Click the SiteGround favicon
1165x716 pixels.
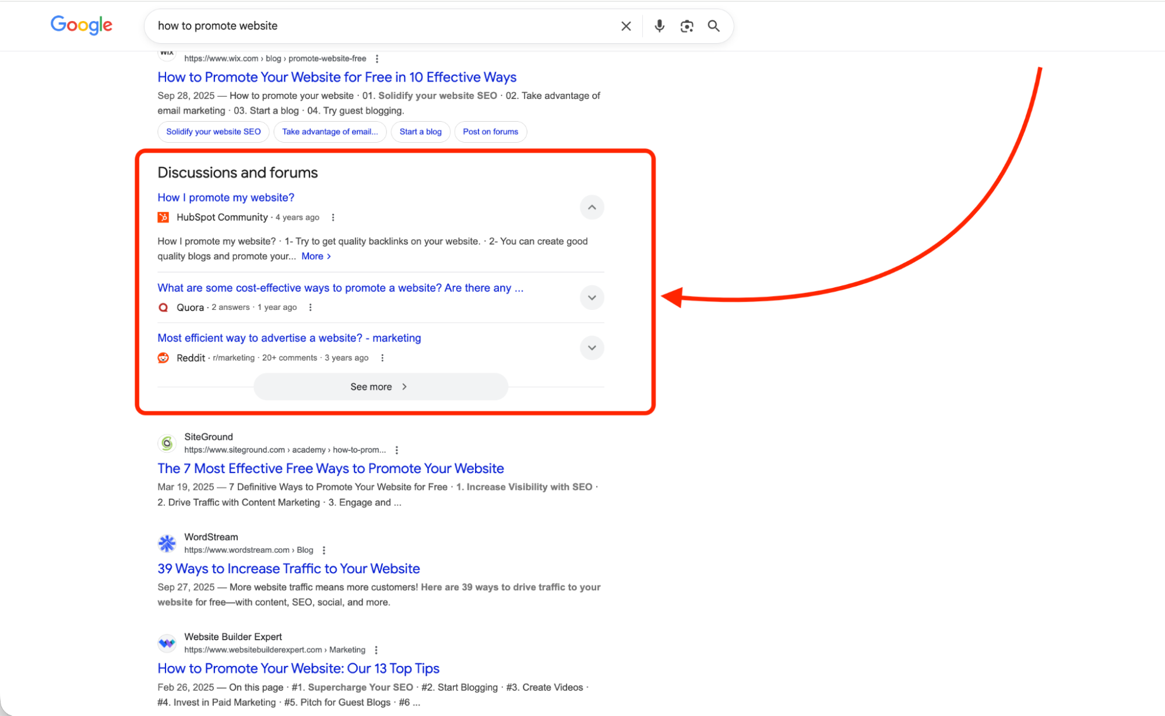pos(166,443)
